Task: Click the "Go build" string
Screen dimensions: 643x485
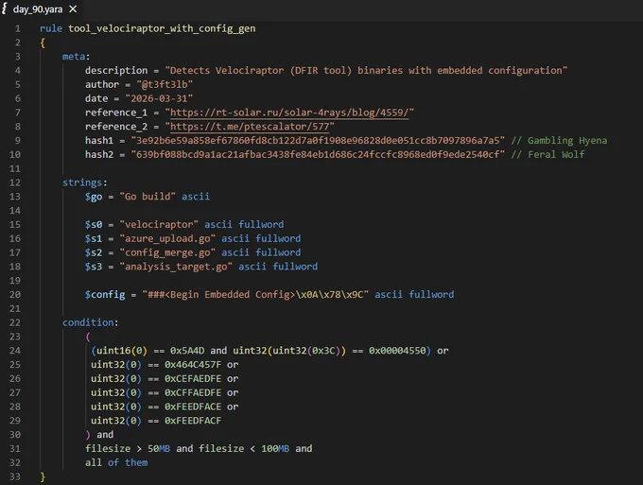Action: pos(148,197)
